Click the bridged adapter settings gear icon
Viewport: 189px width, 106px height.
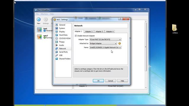pyautogui.click(x=119, y=43)
